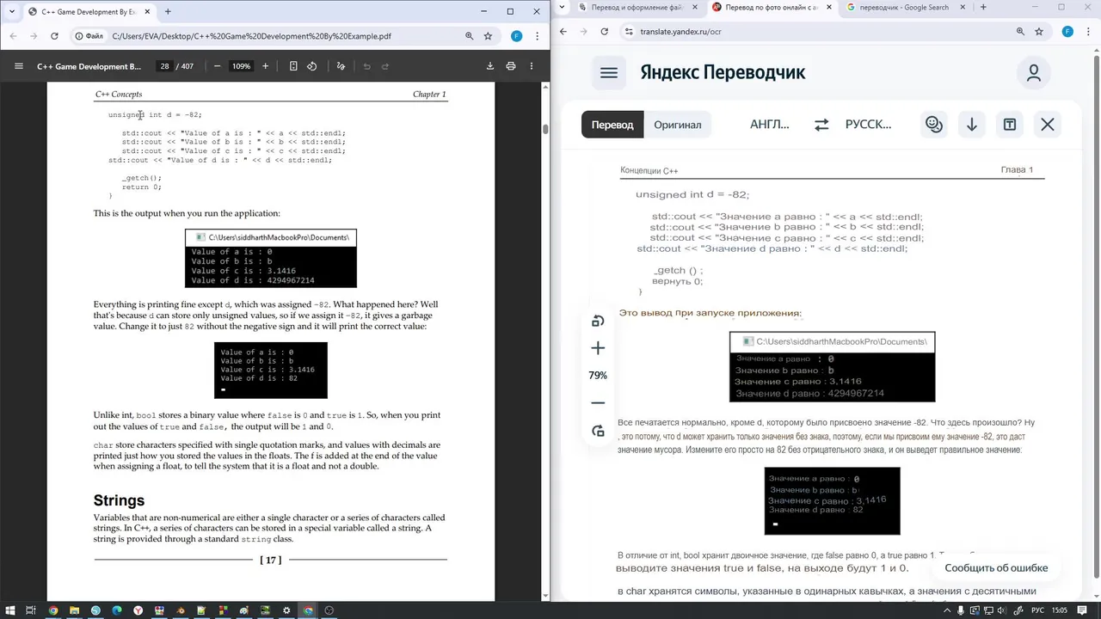
Task: Click the РУС language indicator in tray
Action: click(1038, 610)
